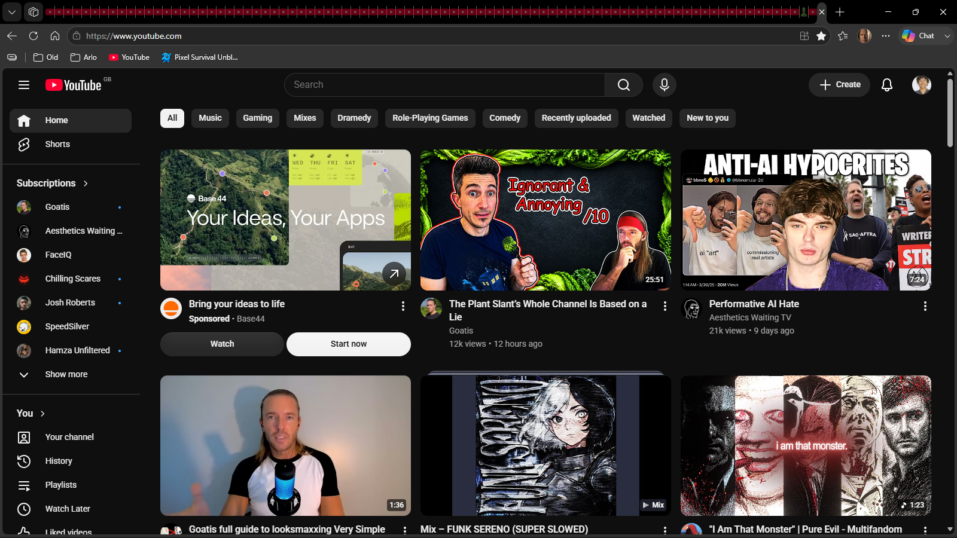Select the New to you chip
This screenshot has height=538, width=957.
708,118
